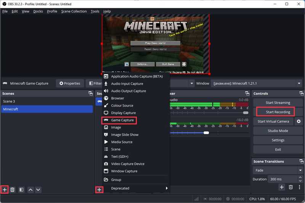This screenshot has height=203, width=305.
Task: Move scene up with the up arrow
Action: 30,189
